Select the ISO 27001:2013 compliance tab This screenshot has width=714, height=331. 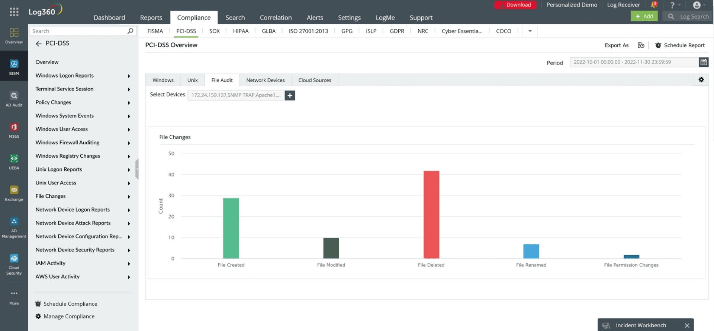(308, 31)
